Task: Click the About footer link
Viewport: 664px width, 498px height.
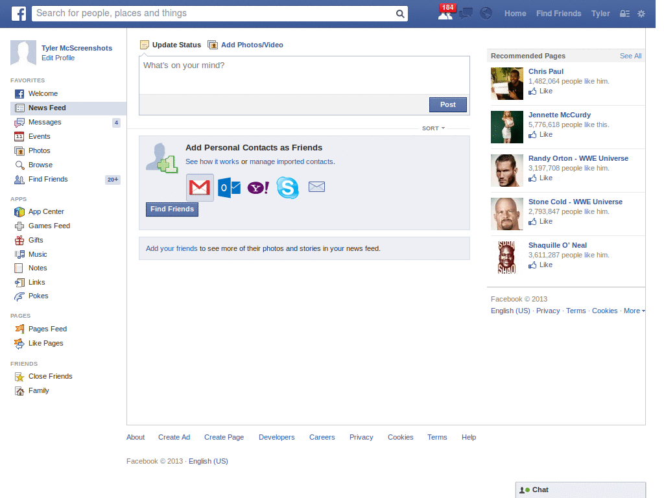Action: pyautogui.click(x=136, y=438)
